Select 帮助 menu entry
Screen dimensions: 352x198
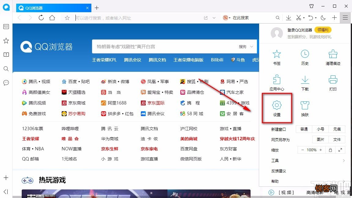tap(275, 182)
